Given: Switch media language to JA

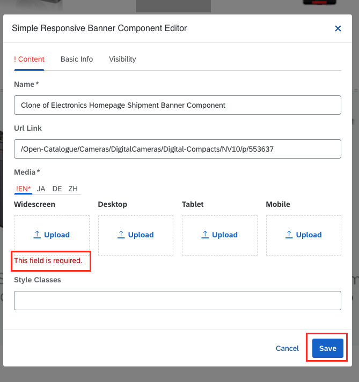Looking at the screenshot, I should point(41,189).
